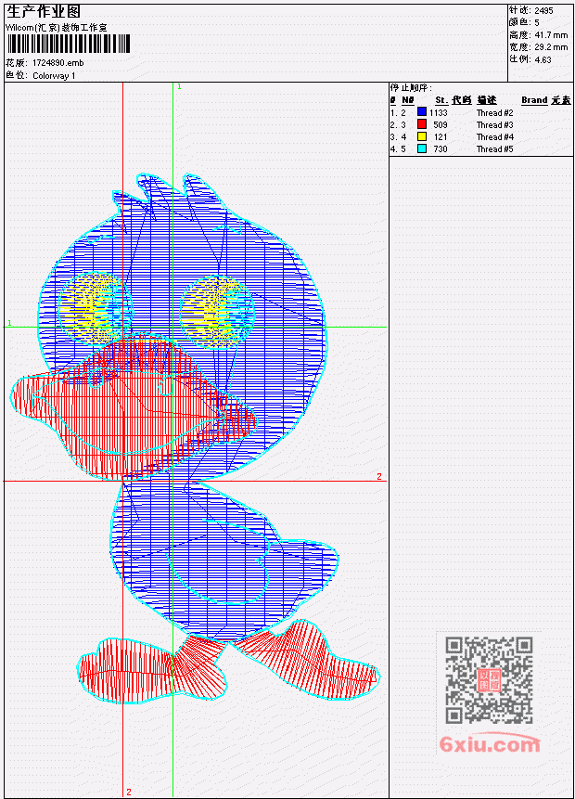
Task: Select the 'Thread #2' description text
Action: 494,113
